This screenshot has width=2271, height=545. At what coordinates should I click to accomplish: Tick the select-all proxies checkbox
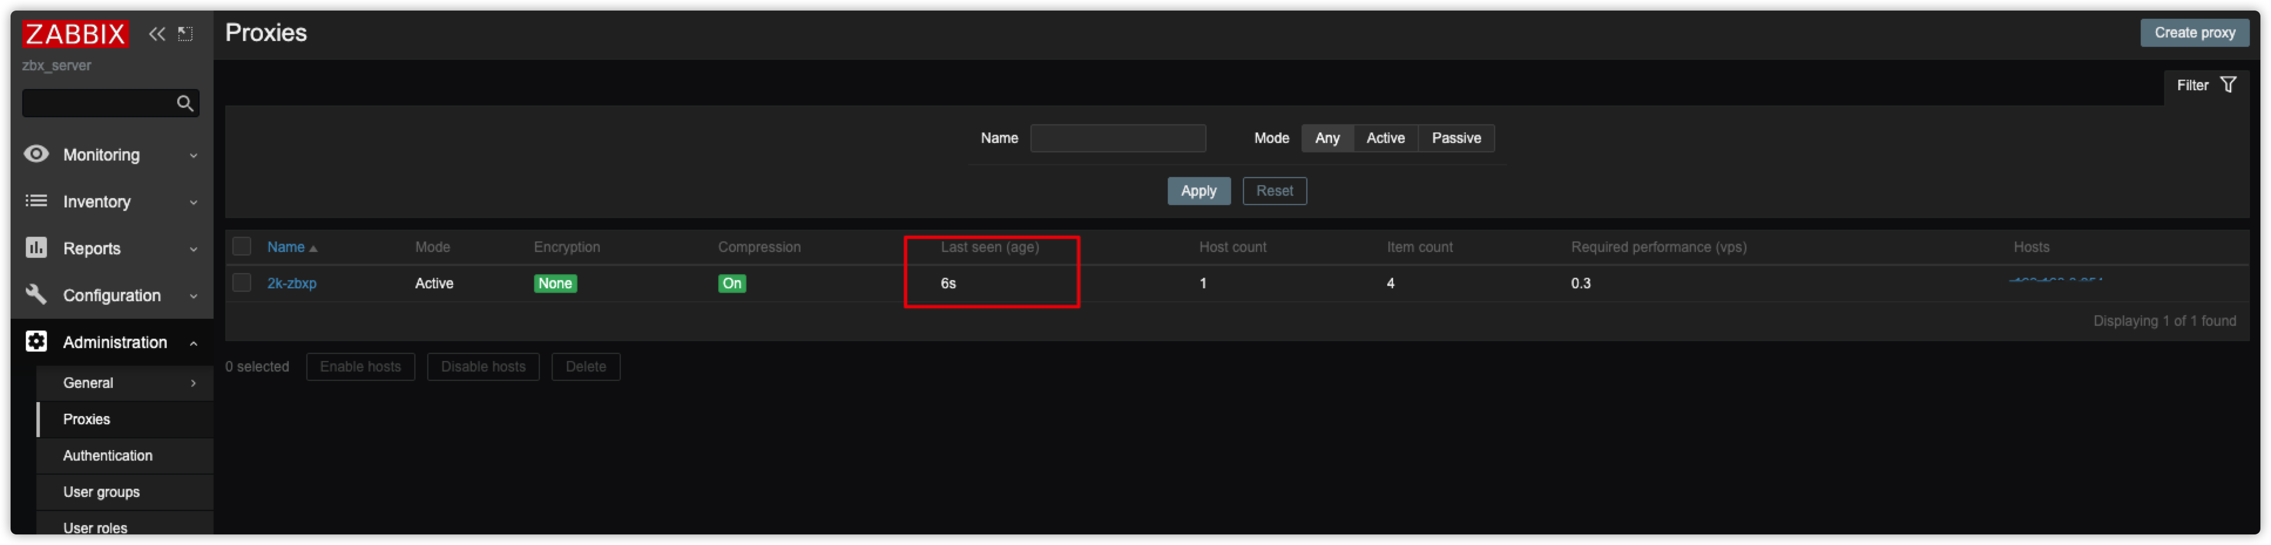coord(242,247)
